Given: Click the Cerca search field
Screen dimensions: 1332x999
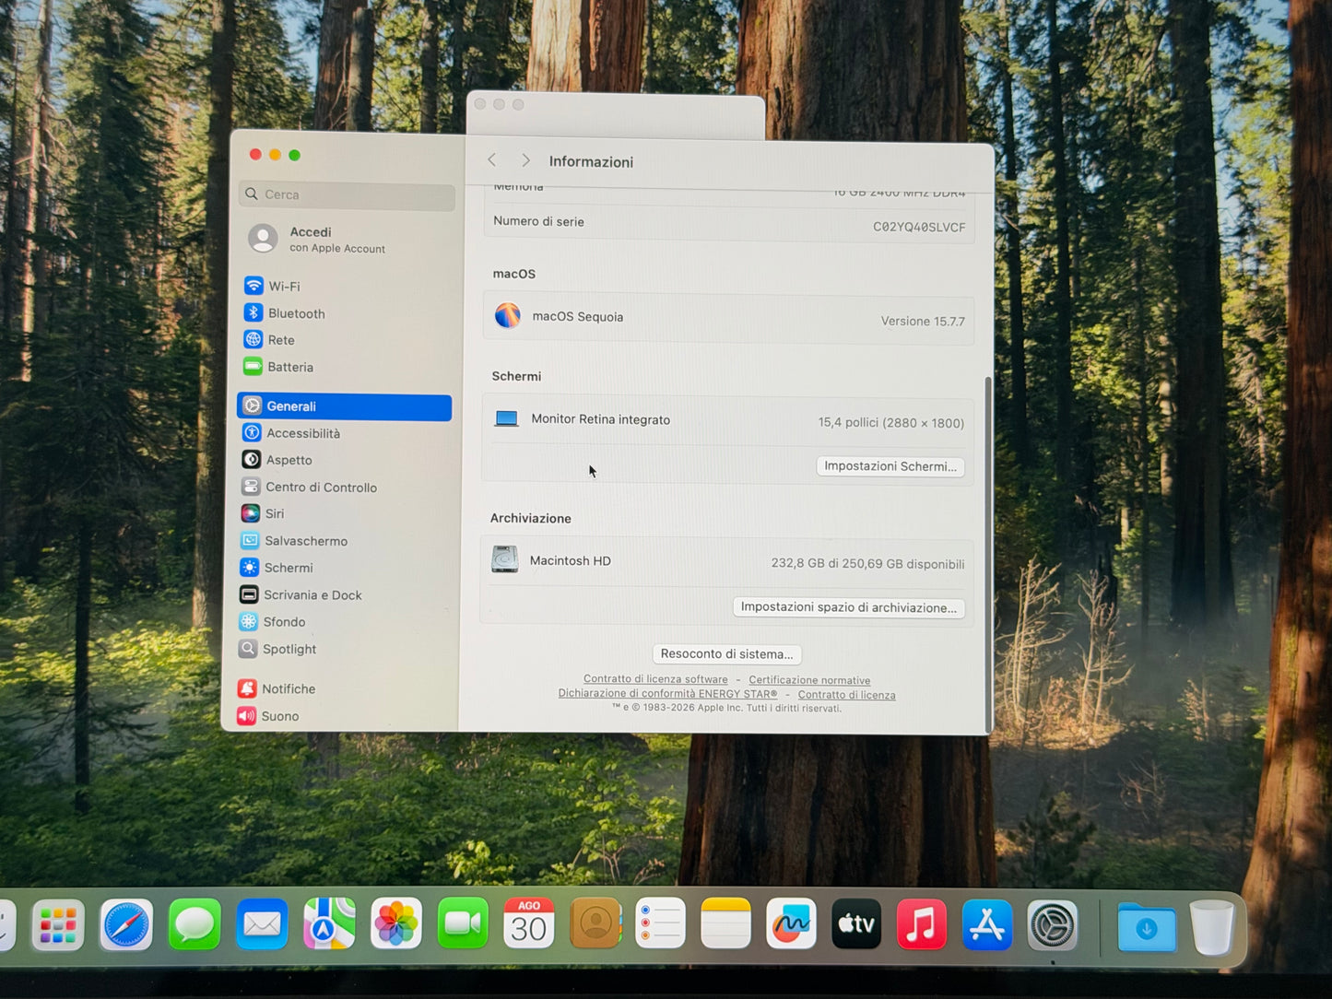Looking at the screenshot, I should coord(347,194).
